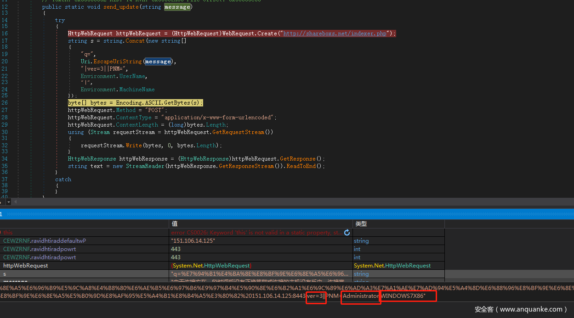Click Environment.MachineName in the code

tap(118, 89)
